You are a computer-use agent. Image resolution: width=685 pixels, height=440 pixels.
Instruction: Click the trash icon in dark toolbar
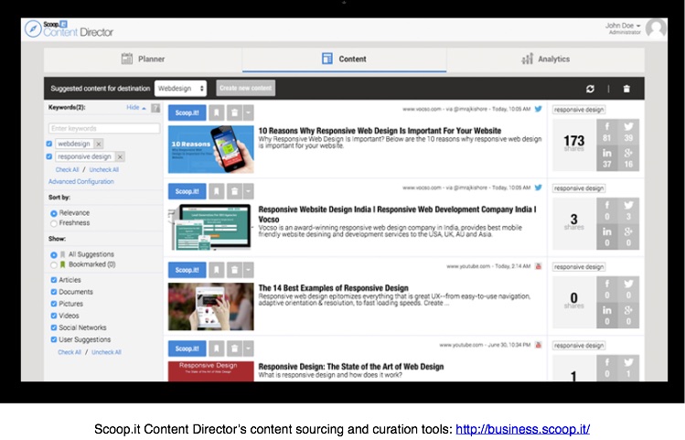(x=626, y=89)
